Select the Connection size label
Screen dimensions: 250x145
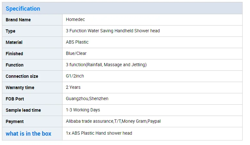pyautogui.click(x=22, y=76)
